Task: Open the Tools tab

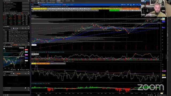Action: 63,1
